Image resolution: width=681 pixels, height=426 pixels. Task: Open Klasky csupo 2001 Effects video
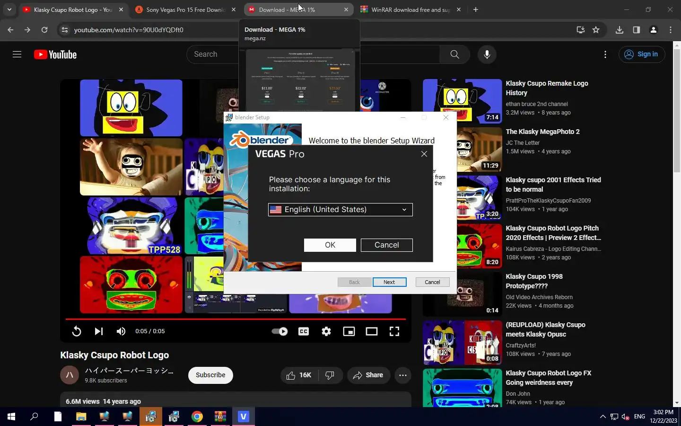pos(553,185)
